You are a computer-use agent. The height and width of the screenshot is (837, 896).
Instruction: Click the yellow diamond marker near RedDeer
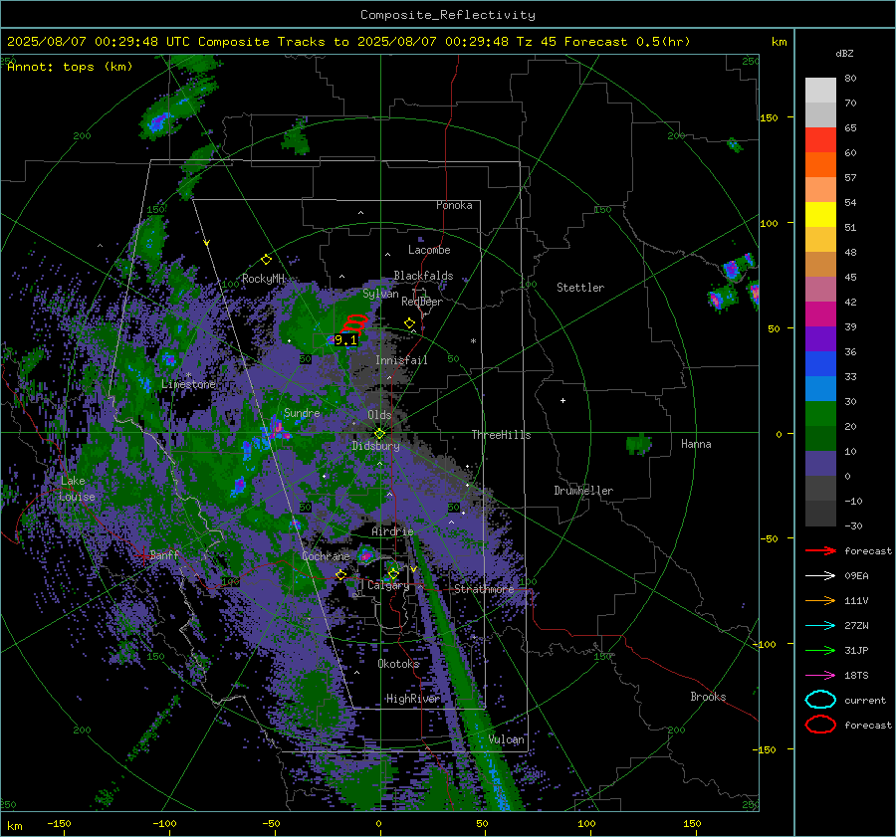(x=409, y=323)
